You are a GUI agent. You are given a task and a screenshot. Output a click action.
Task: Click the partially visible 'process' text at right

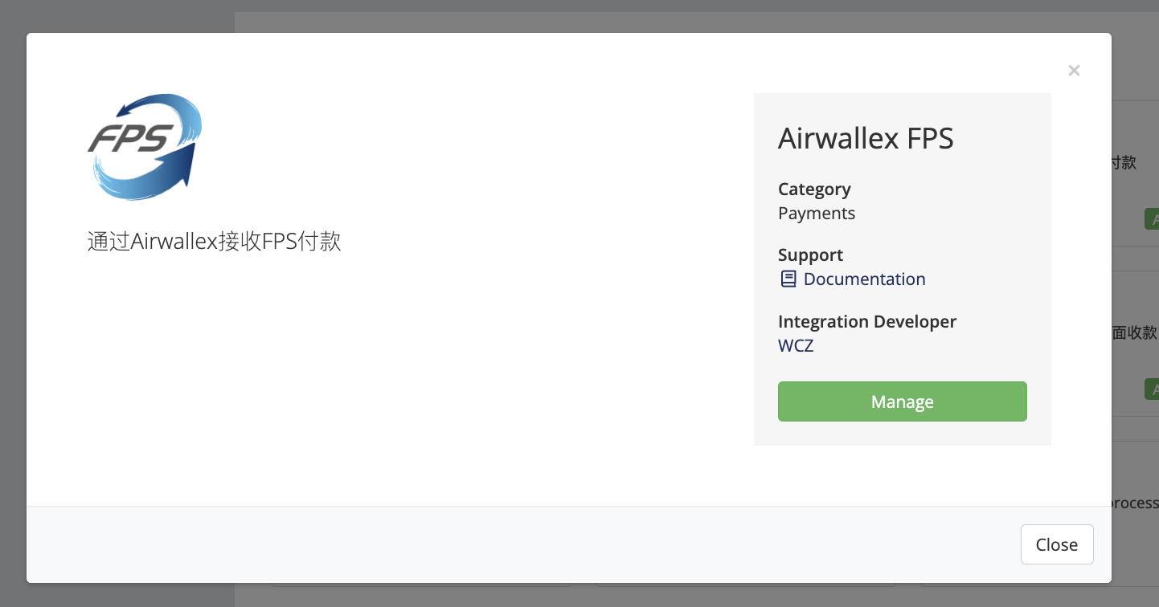[1136, 503]
